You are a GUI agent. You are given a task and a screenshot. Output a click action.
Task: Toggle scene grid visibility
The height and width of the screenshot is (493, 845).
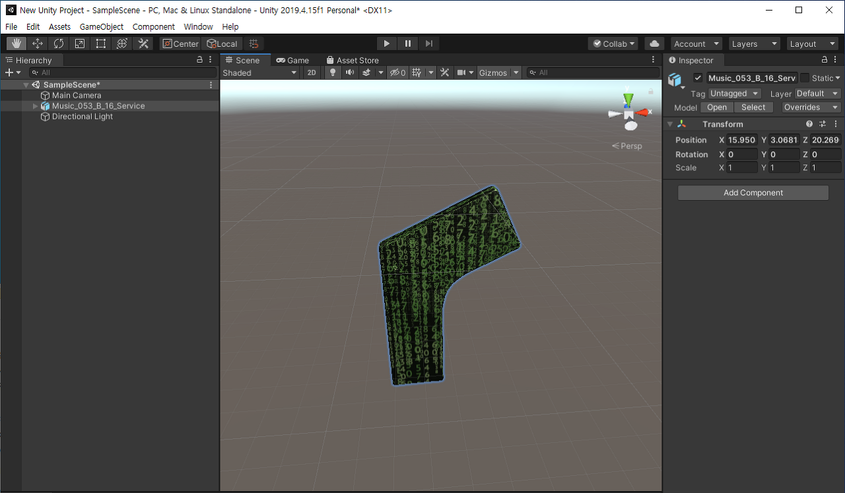point(417,73)
